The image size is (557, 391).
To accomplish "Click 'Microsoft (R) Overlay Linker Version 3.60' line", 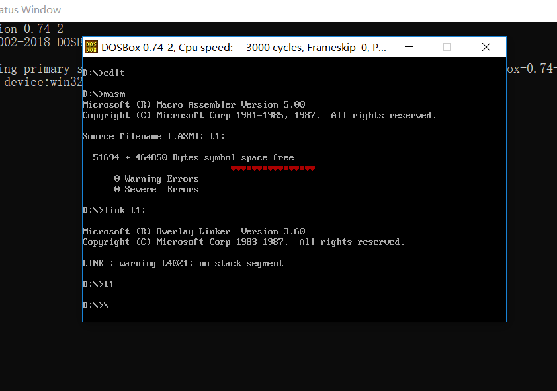I will coord(194,231).
